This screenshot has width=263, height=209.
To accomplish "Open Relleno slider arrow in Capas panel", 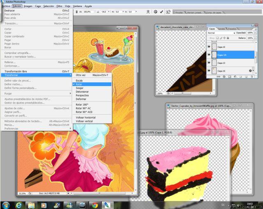I will pyautogui.click(x=255, y=38).
